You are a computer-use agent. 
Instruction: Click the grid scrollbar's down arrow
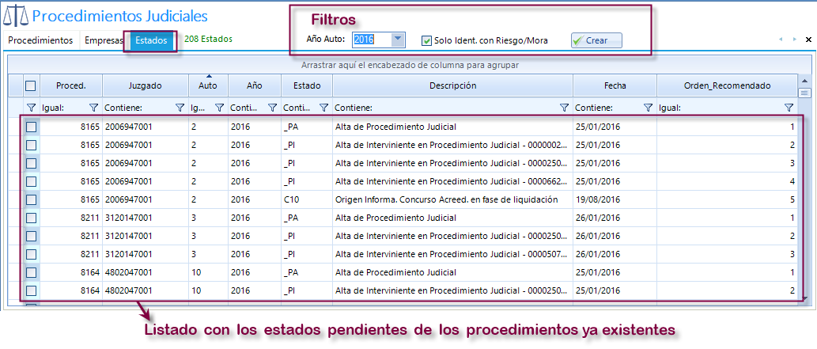tap(805, 299)
